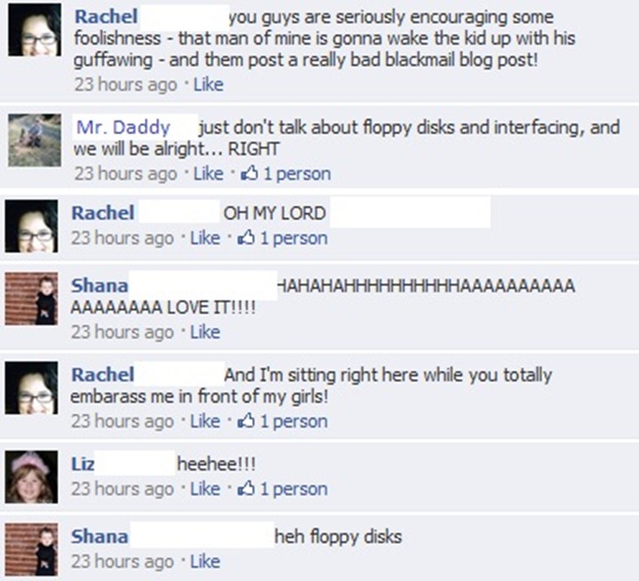This screenshot has width=639, height=581.
Task: Like Rachel's comment about encouraging foolishness
Action: click(x=208, y=84)
